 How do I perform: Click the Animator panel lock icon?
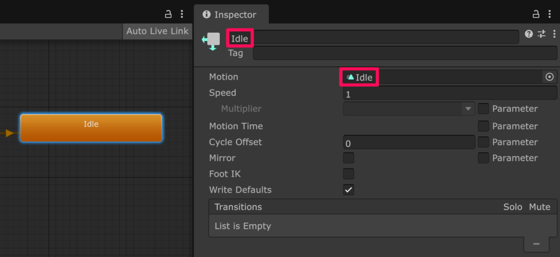pos(168,14)
